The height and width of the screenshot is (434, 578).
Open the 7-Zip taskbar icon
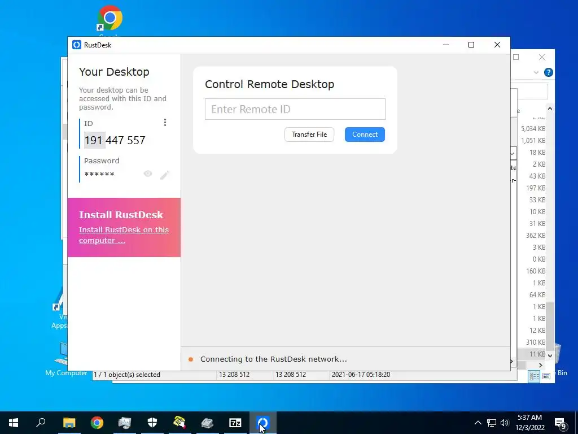235,423
